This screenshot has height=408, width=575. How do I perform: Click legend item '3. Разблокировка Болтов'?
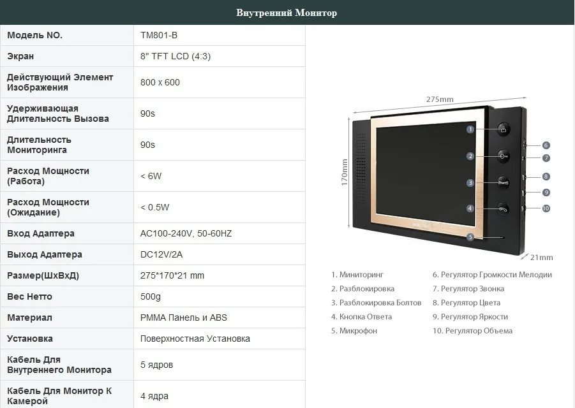(x=377, y=303)
